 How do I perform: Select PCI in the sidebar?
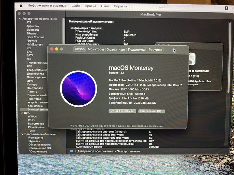coord(29,48)
